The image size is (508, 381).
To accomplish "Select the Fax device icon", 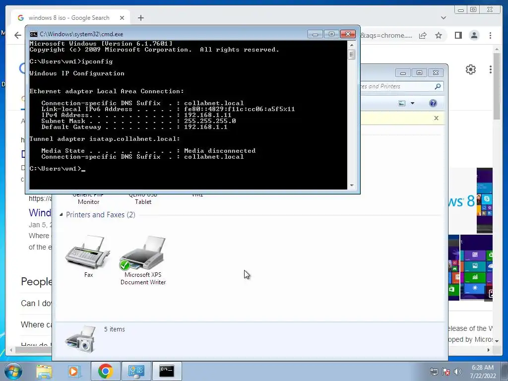I will click(x=88, y=256).
